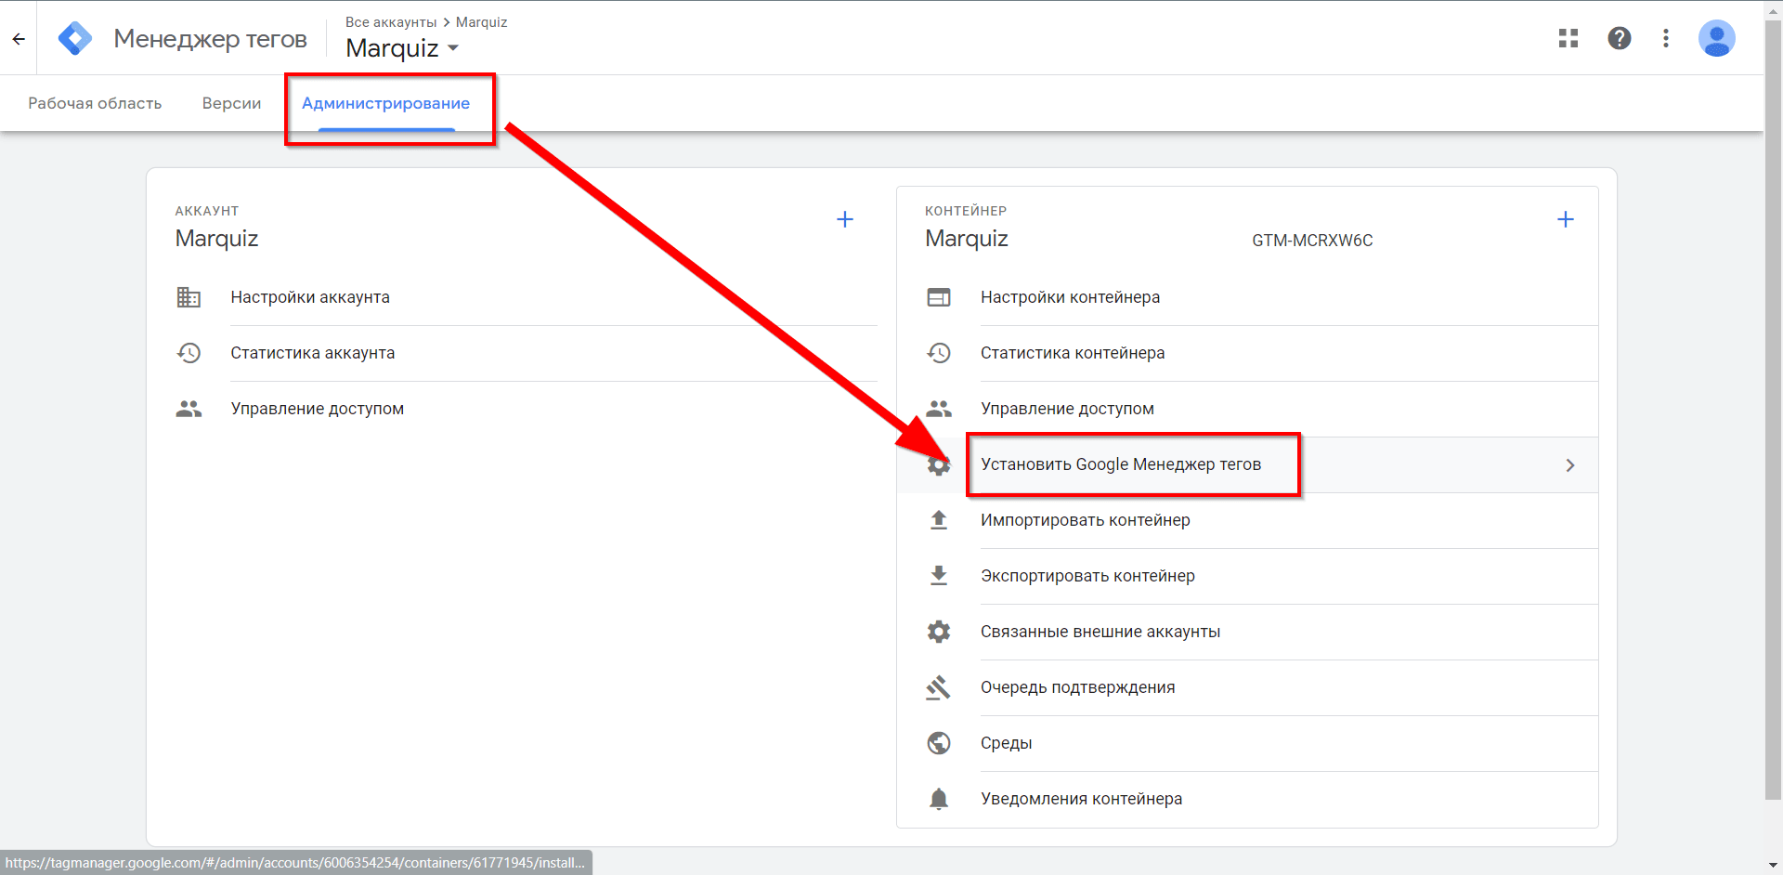Click the environments globe icon

click(x=939, y=743)
